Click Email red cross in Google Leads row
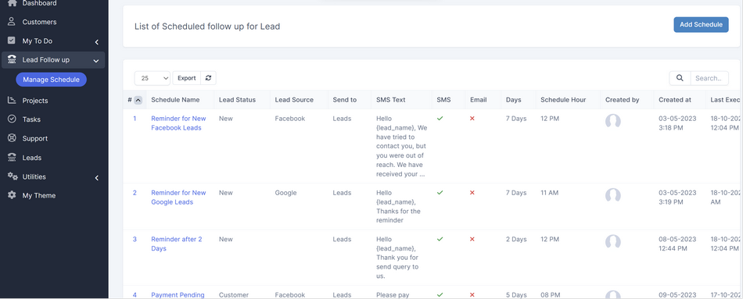The width and height of the screenshot is (743, 299). [x=472, y=193]
